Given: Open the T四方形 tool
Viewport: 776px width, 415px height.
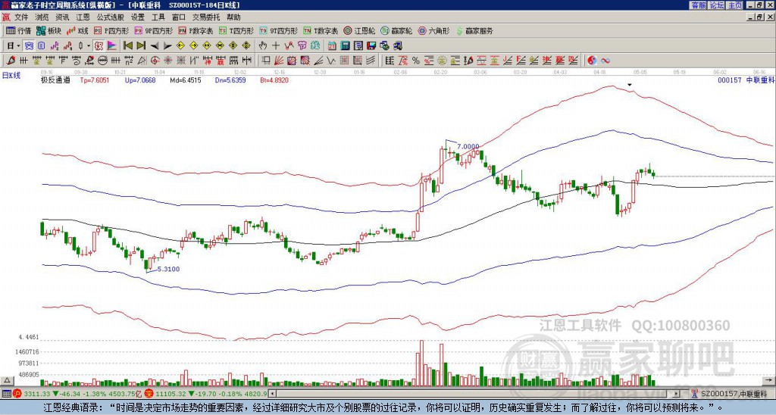Looking at the screenshot, I should click(x=236, y=30).
